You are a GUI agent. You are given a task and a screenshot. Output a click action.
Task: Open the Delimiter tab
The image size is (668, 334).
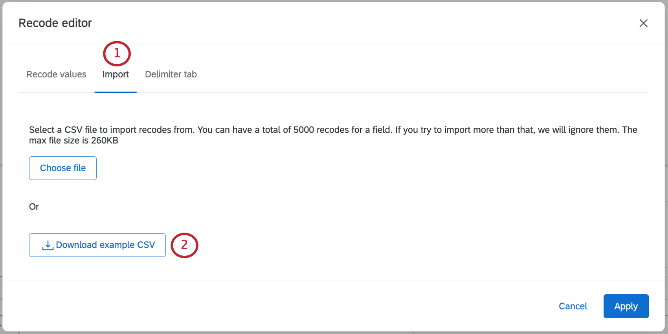171,74
